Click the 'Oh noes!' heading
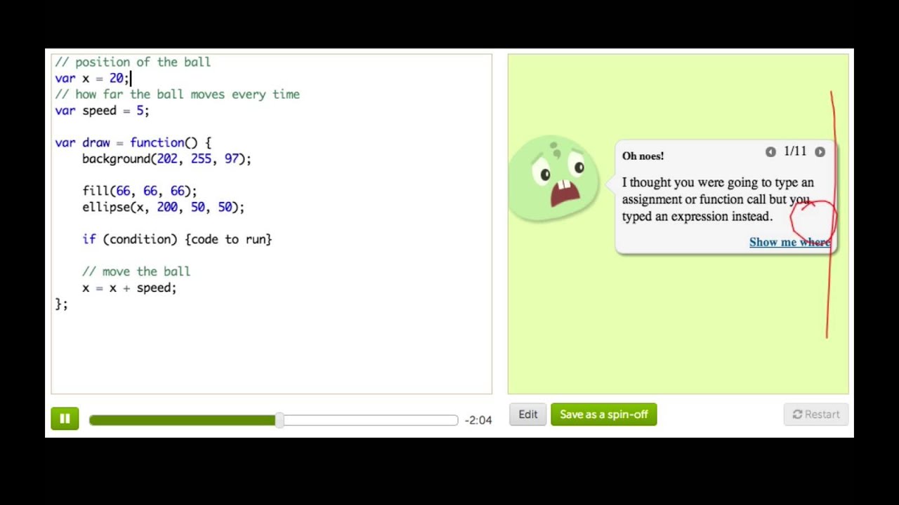Viewport: 899px width, 505px height. tap(643, 156)
